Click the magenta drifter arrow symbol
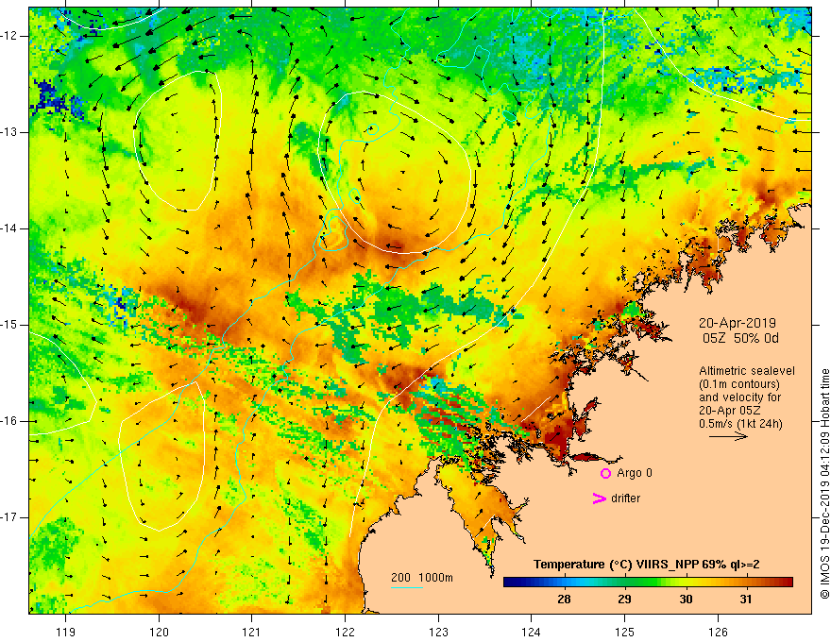 tap(599, 498)
